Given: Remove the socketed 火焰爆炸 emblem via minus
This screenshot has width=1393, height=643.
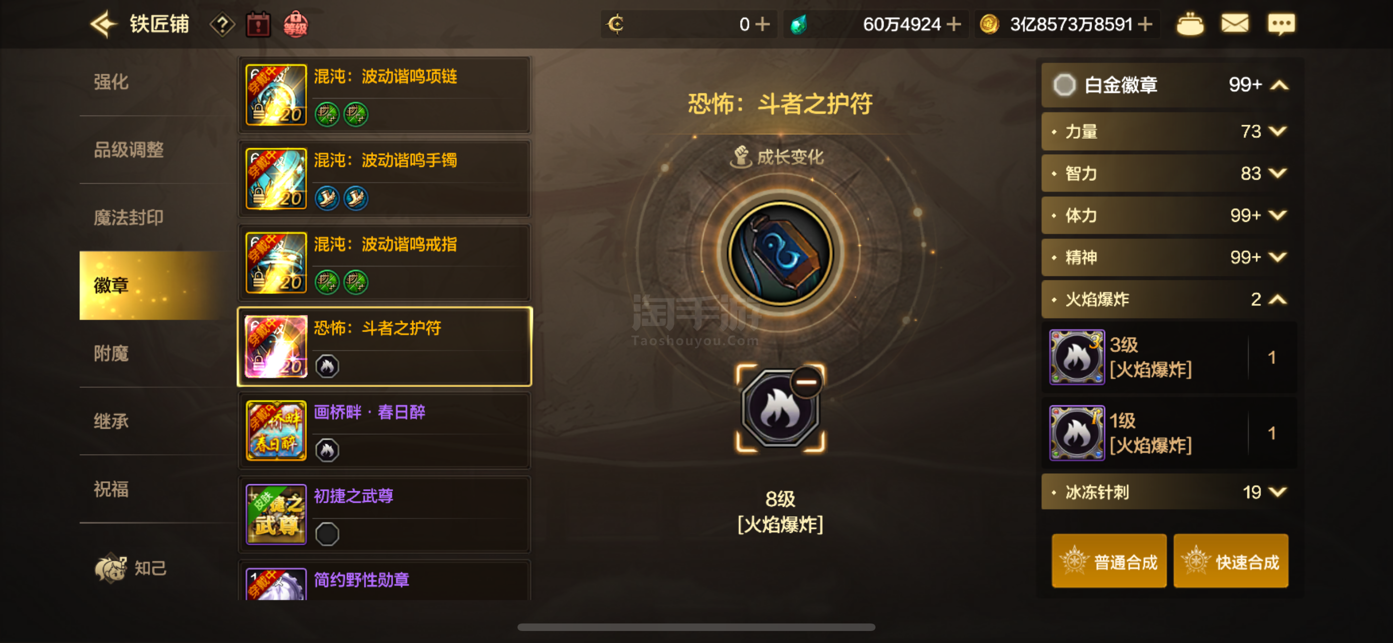Looking at the screenshot, I should (x=806, y=382).
